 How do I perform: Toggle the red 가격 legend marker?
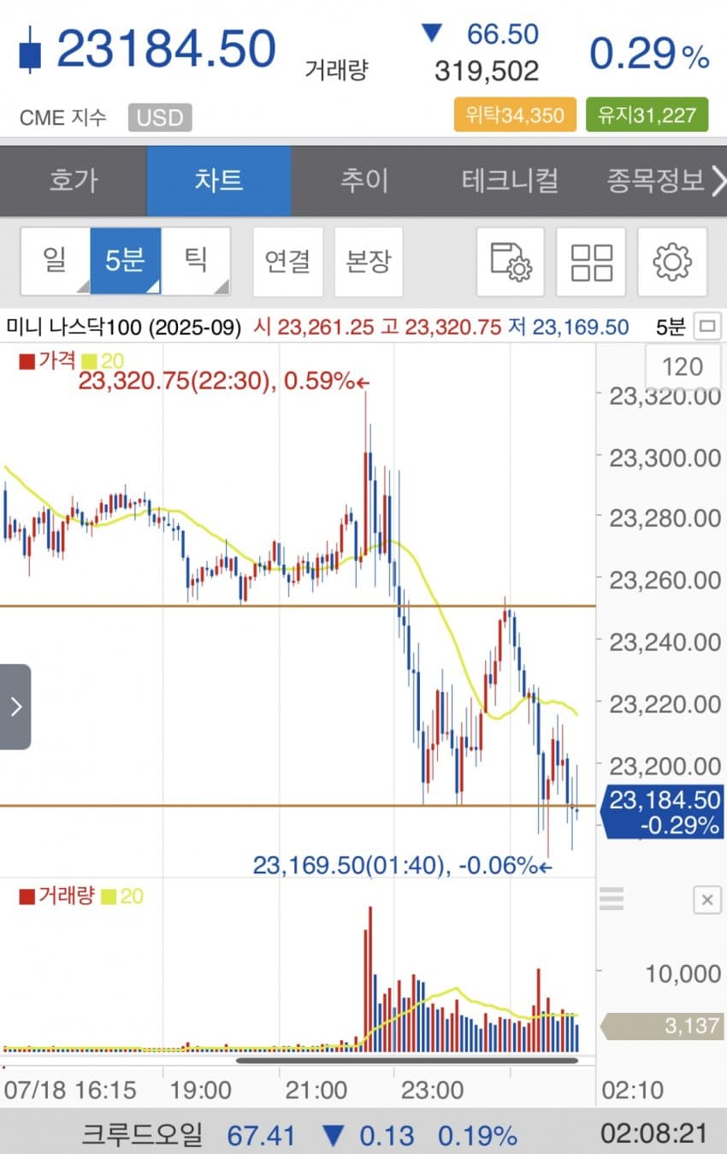coord(27,361)
